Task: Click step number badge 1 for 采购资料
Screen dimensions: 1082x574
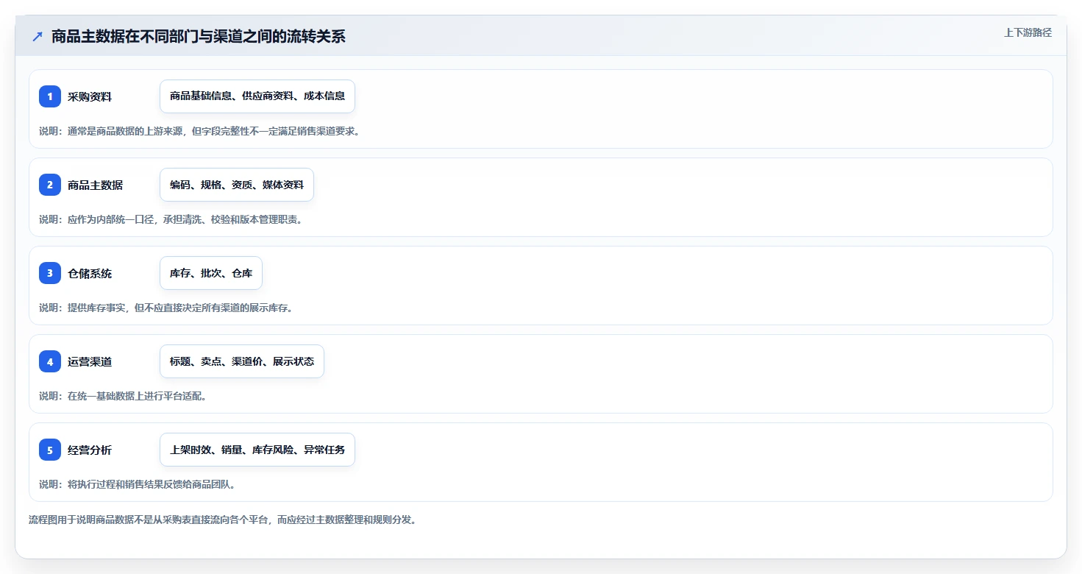Action: 50,96
